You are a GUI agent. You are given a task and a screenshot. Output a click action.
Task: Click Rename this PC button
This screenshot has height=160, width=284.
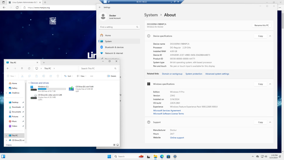click(x=261, y=25)
